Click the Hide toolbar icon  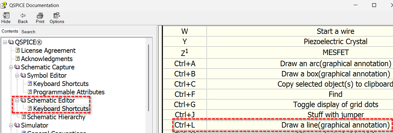point(6,15)
